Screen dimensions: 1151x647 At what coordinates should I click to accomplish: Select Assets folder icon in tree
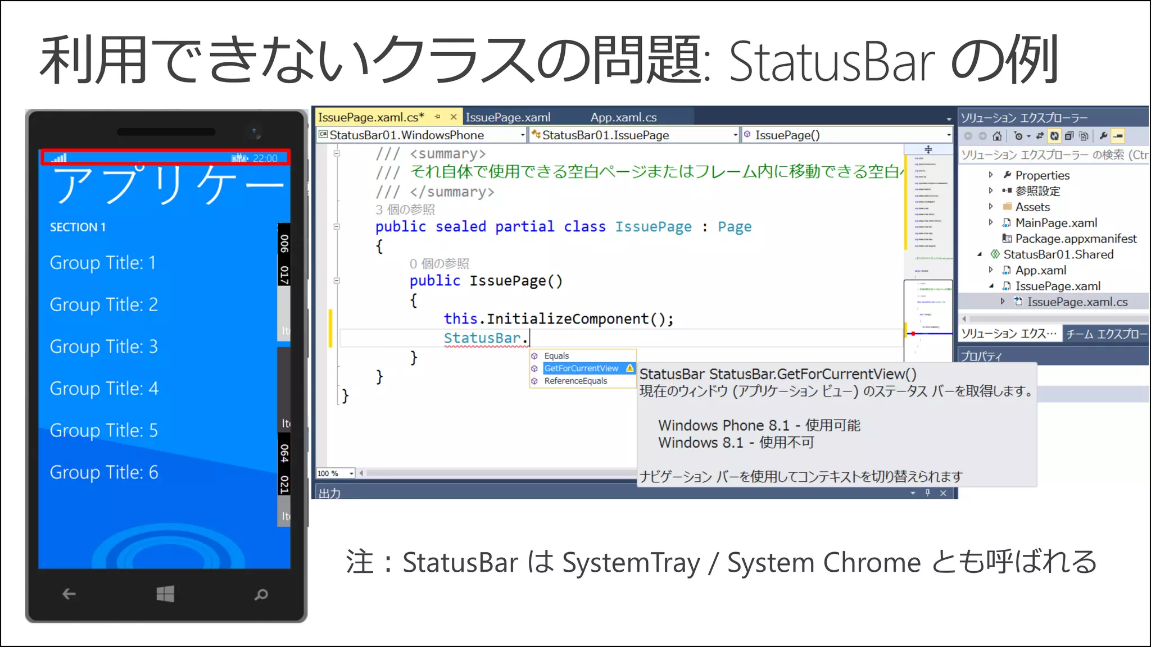(1007, 206)
